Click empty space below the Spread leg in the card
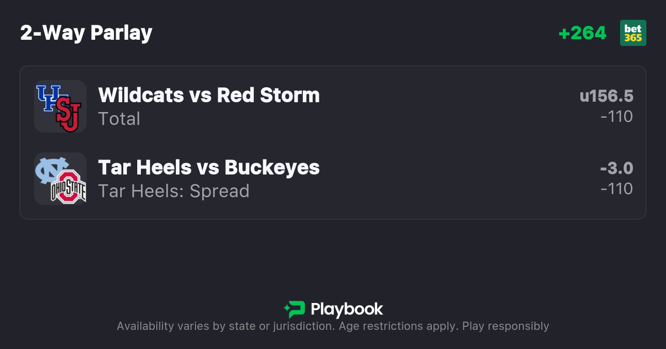Image resolution: width=666 pixels, height=349 pixels. click(333, 212)
